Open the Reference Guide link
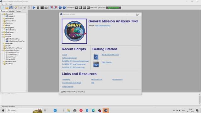The width and height of the screenshot is (201, 113). 97,79
